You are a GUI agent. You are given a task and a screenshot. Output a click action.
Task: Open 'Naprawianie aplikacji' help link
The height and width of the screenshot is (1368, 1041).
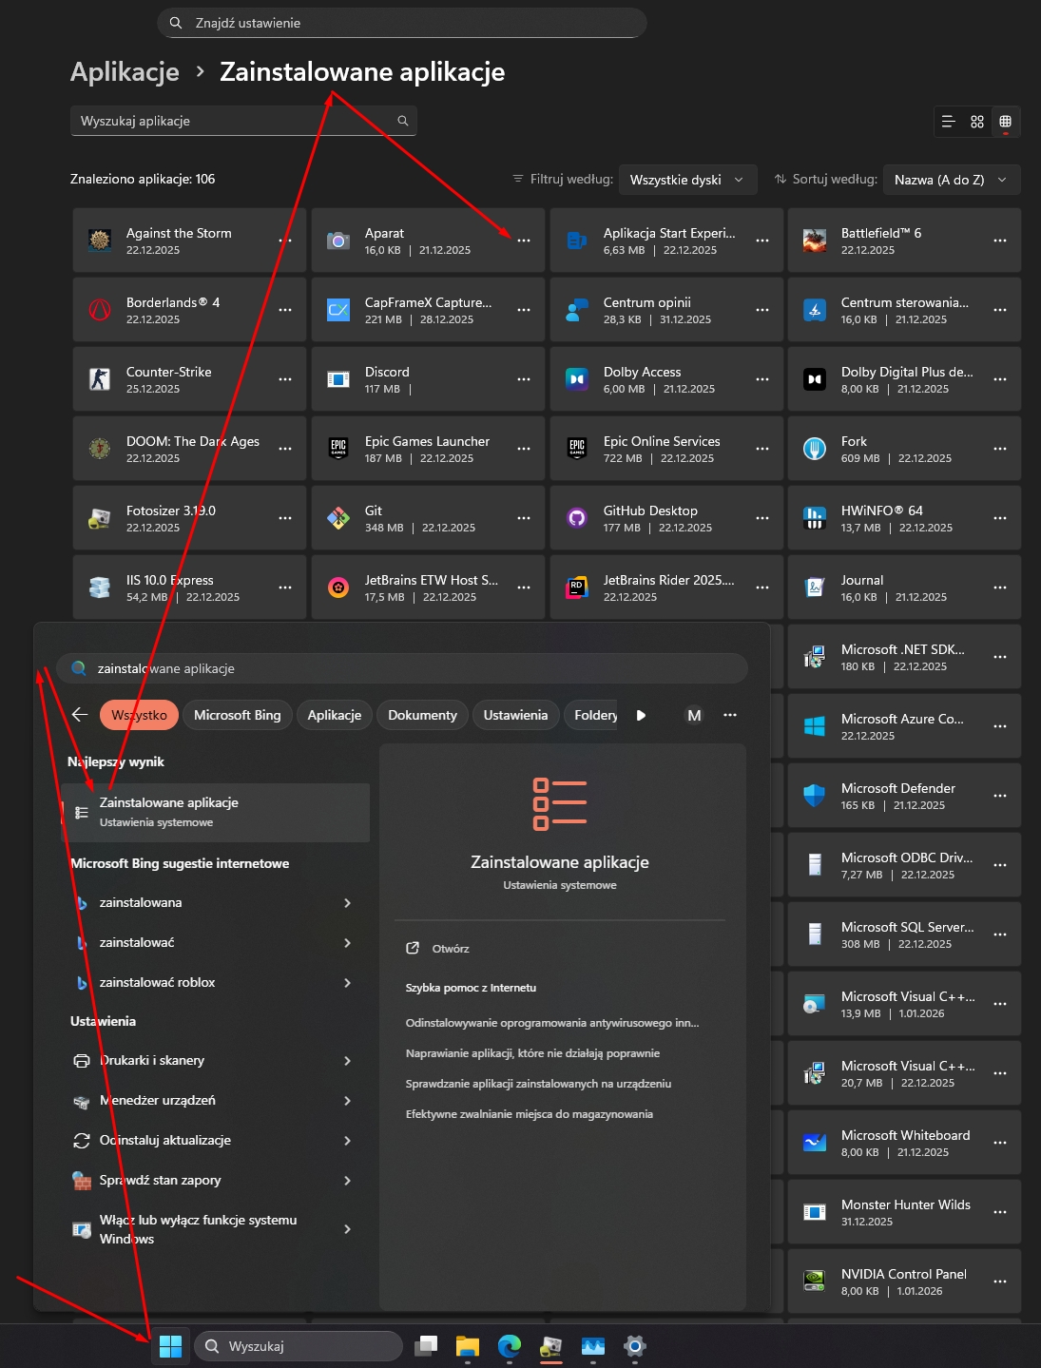tap(532, 1053)
